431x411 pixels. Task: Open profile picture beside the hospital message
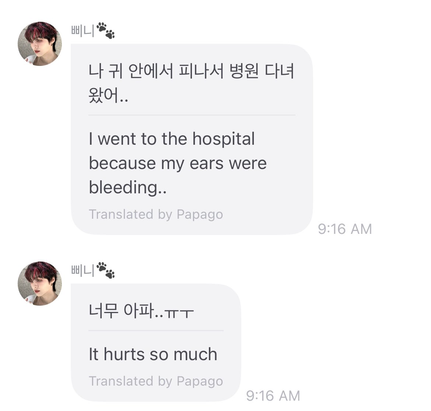pos(40,43)
